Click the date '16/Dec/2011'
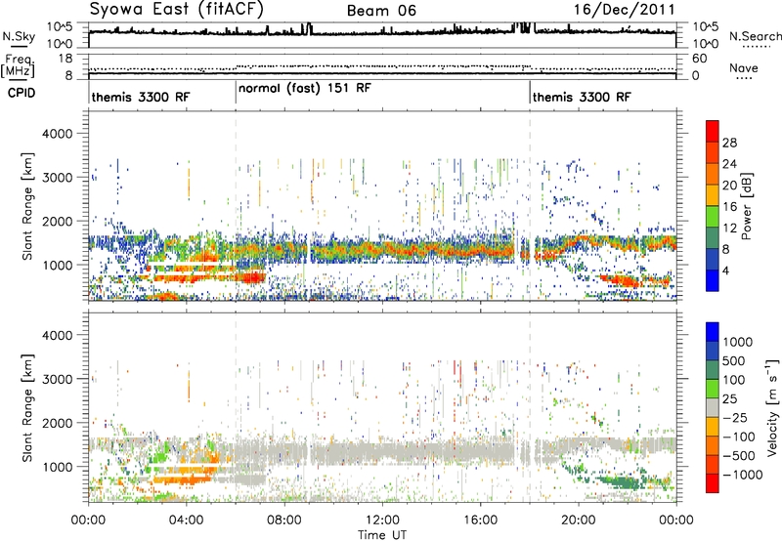This screenshot has width=782, height=541. 624,10
